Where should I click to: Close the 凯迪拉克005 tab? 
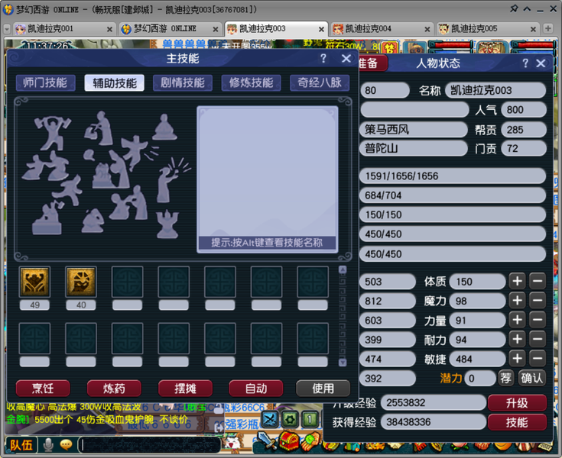[533, 29]
